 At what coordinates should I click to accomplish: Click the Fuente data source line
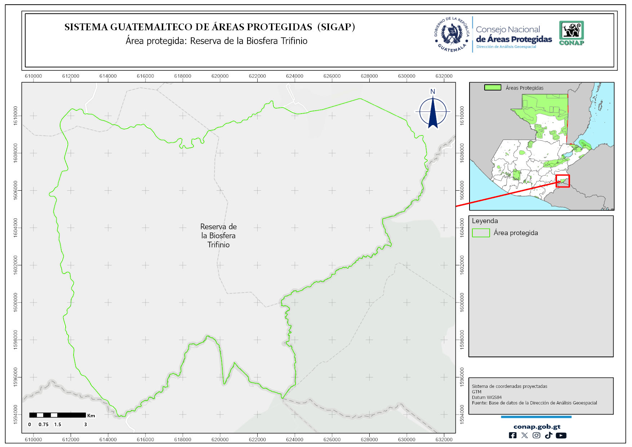(534, 403)
